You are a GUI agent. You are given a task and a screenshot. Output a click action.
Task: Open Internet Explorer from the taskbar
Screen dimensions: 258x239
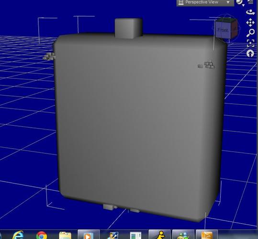[18, 235]
